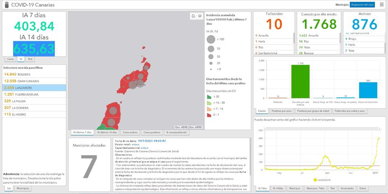Click the map home extent icon

click(x=194, y=16)
